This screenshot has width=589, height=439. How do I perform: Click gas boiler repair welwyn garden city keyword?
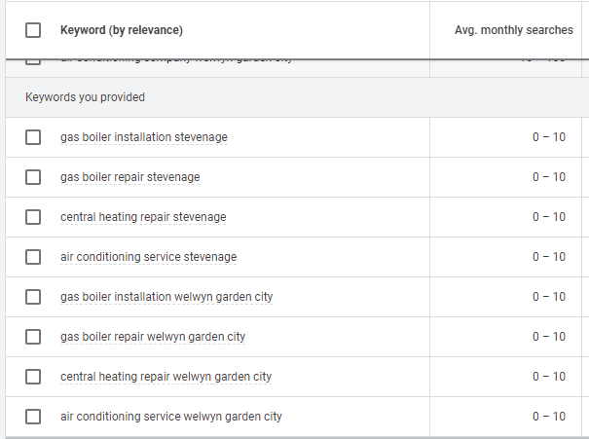153,337
